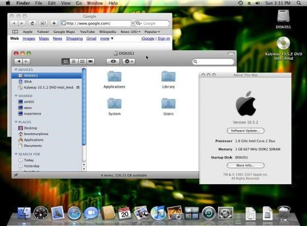
Task: Click the sidebar scroll down arrow
Action: pyautogui.click(x=84, y=169)
